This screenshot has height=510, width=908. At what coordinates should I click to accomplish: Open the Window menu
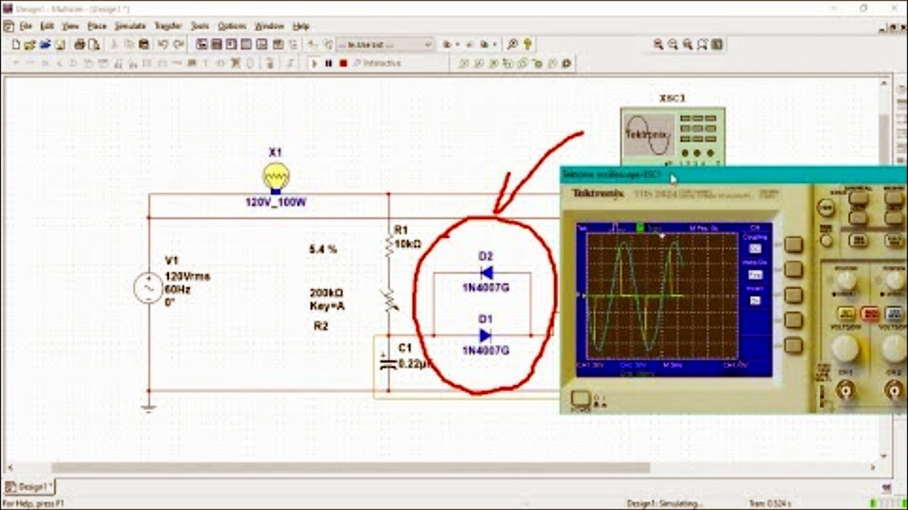[269, 26]
